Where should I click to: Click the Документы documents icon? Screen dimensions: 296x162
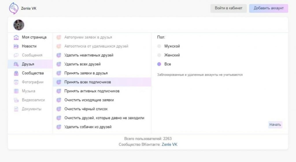[16, 109]
